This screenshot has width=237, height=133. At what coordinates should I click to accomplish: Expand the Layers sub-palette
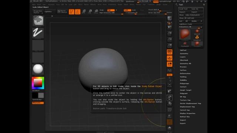(183, 57)
